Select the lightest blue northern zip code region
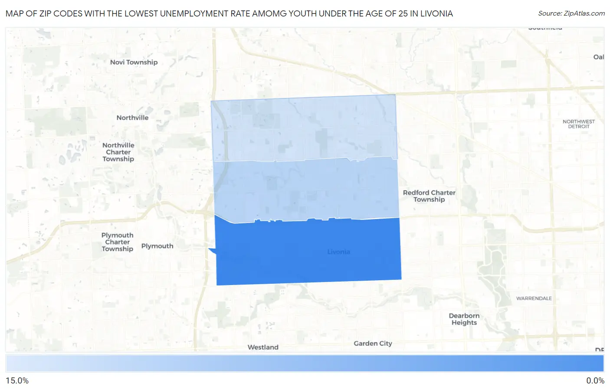 [x=304, y=129]
